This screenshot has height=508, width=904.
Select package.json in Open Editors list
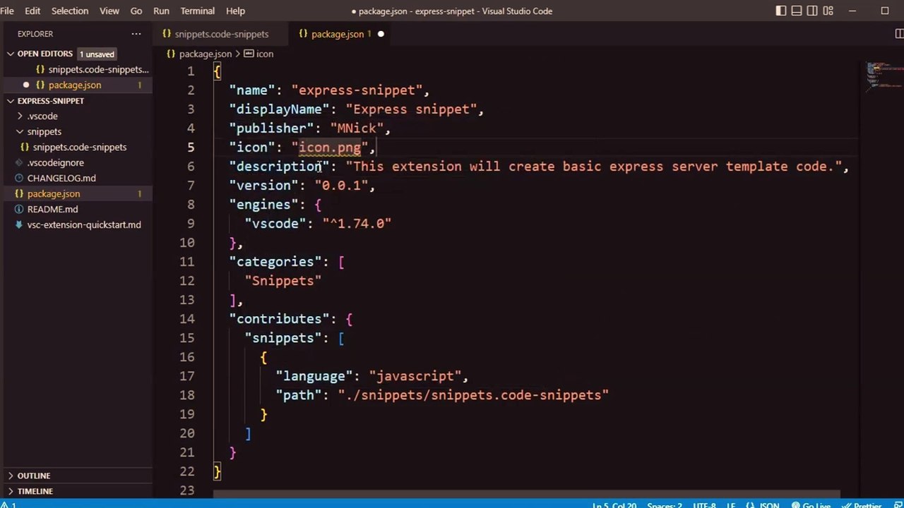(75, 85)
